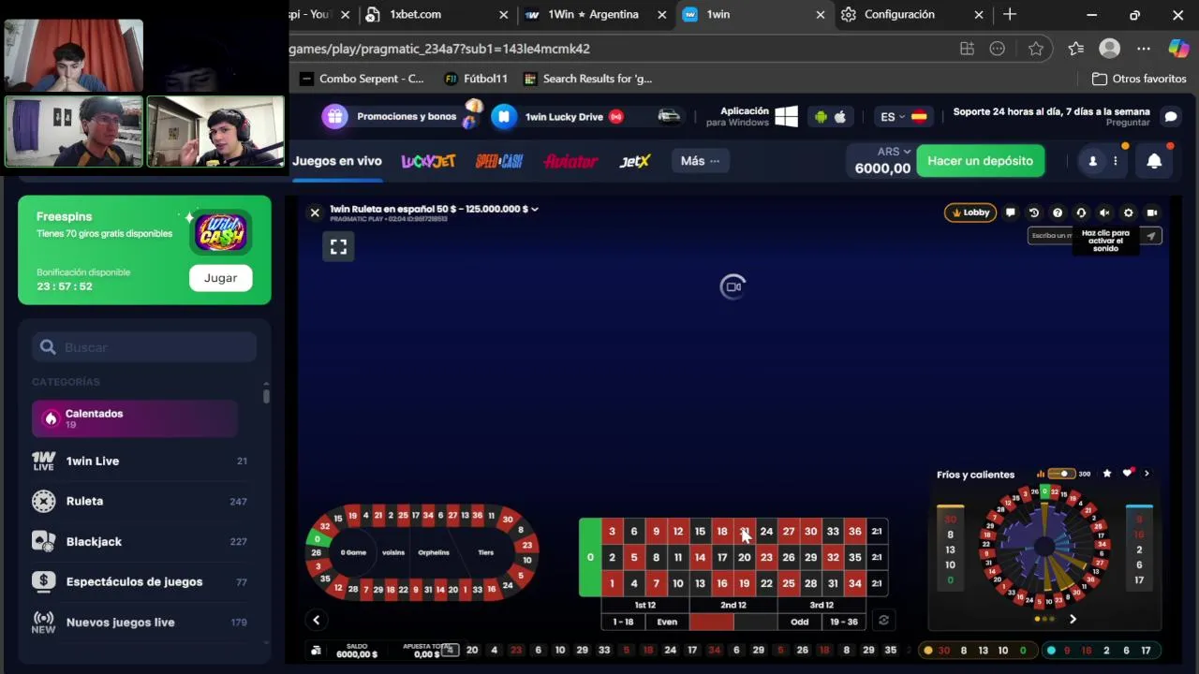Screen dimensions: 1199x674
Task: Bet on the Red diamond field
Action: pyautogui.click(x=711, y=622)
